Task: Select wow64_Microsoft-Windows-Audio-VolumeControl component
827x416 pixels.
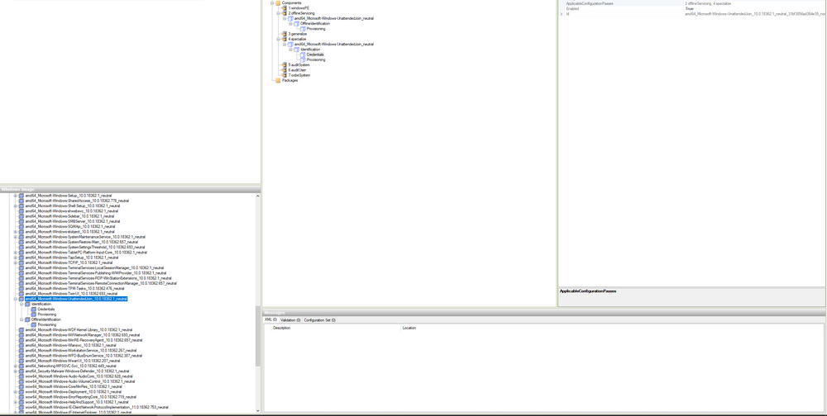Action: (x=80, y=381)
